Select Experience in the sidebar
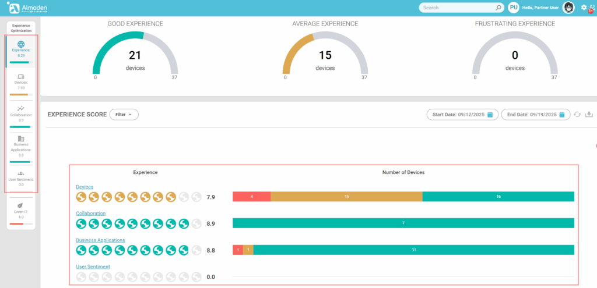597x288 pixels. [21, 49]
